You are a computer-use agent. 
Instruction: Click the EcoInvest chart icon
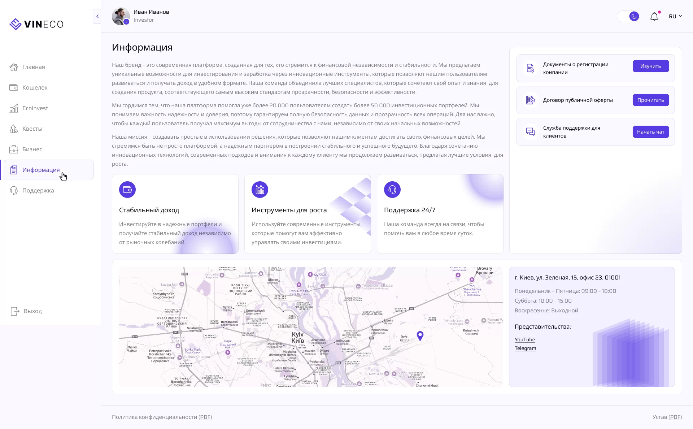pyautogui.click(x=14, y=108)
